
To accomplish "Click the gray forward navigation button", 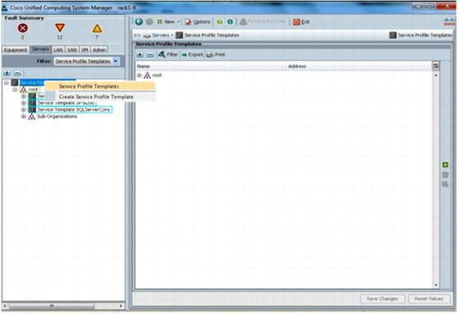I will 149,21.
